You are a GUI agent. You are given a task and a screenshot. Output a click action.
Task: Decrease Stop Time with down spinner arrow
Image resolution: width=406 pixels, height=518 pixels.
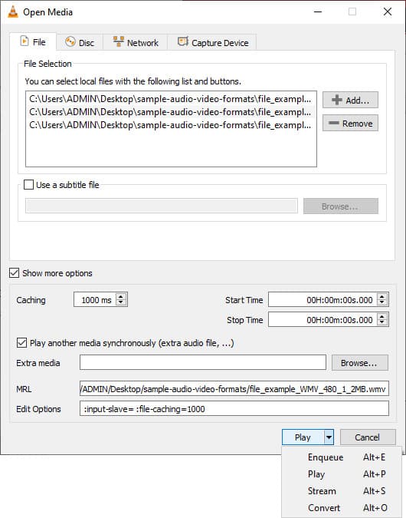pyautogui.click(x=382, y=322)
